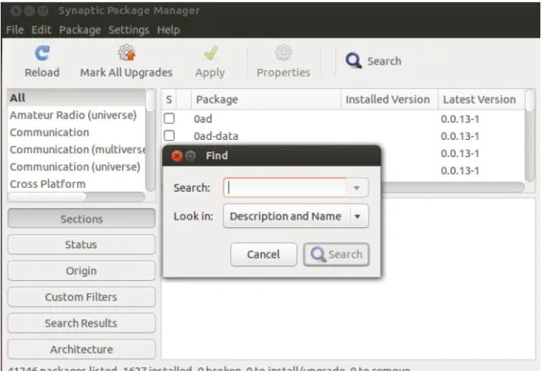
Task: Switch to Origin filter view
Action: pyautogui.click(x=82, y=270)
